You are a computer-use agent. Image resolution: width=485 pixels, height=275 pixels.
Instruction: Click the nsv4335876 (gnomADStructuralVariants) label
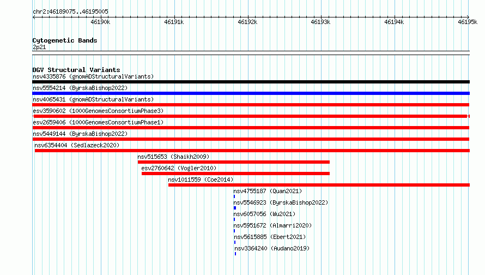(93, 76)
